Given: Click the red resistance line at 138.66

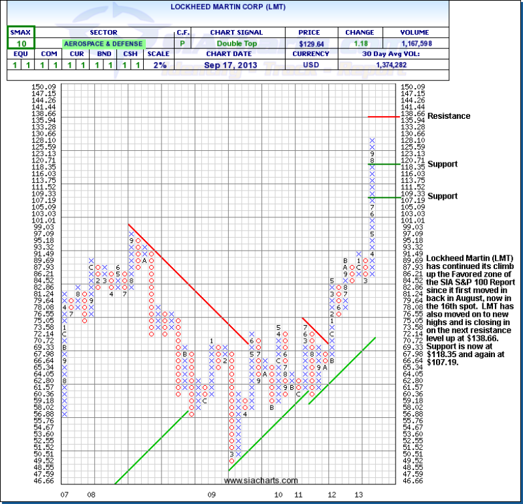Looking at the screenshot, I should (x=383, y=116).
